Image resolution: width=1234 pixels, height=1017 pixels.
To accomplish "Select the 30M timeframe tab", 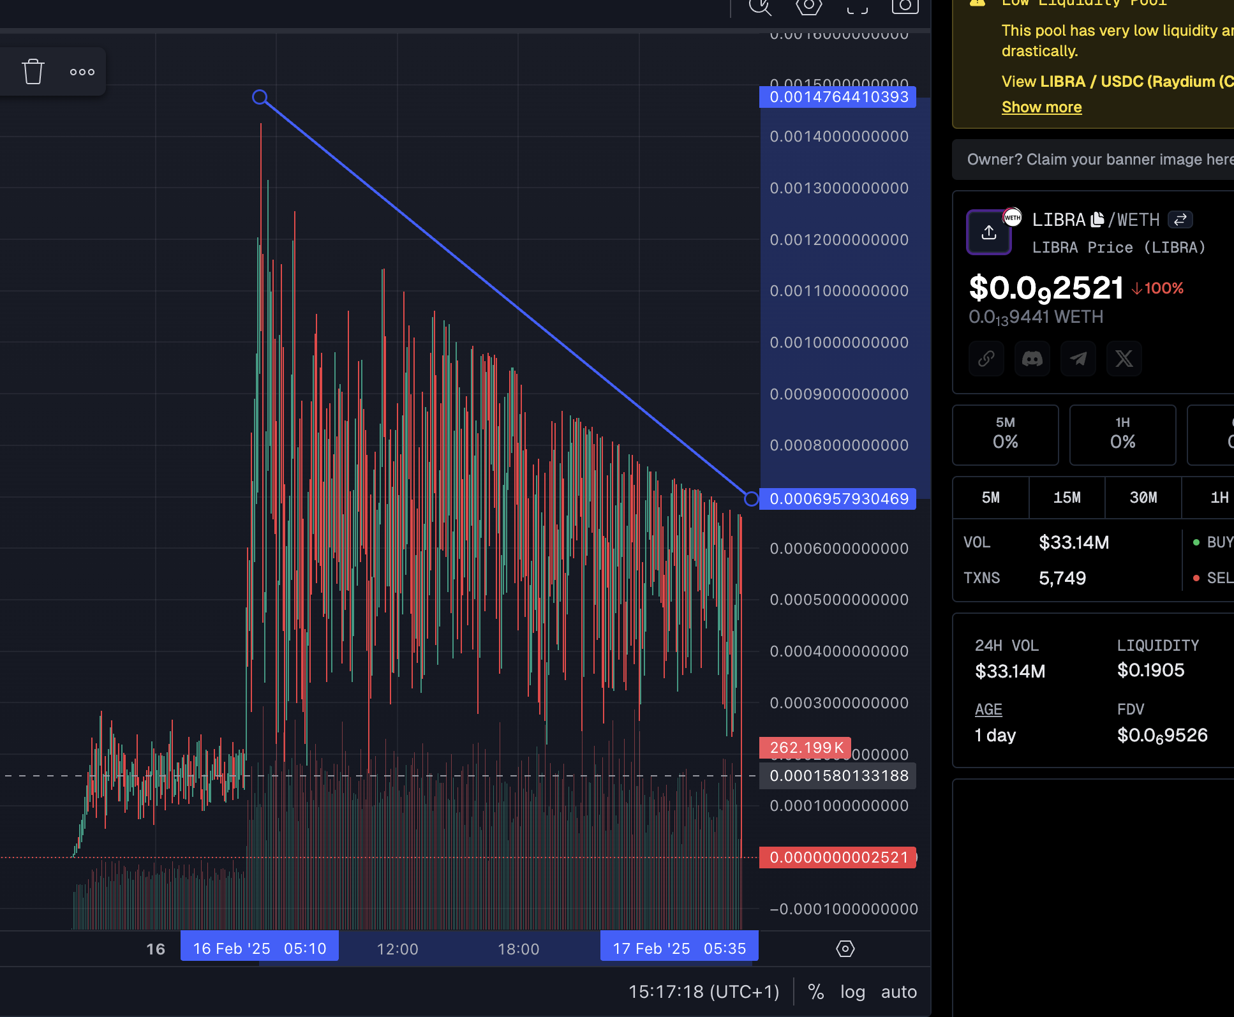I will click(1143, 498).
